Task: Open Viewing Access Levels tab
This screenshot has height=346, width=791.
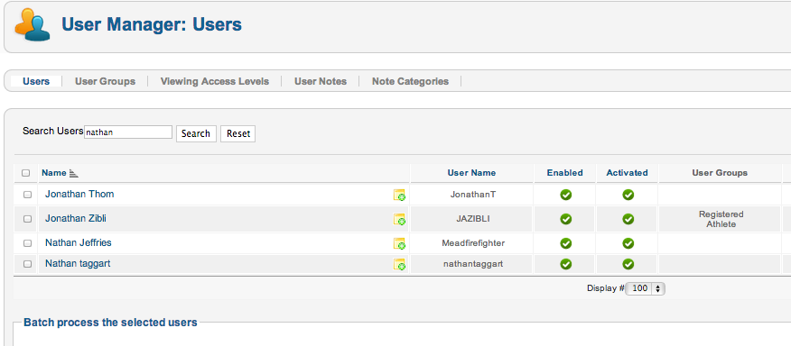Action: click(214, 81)
